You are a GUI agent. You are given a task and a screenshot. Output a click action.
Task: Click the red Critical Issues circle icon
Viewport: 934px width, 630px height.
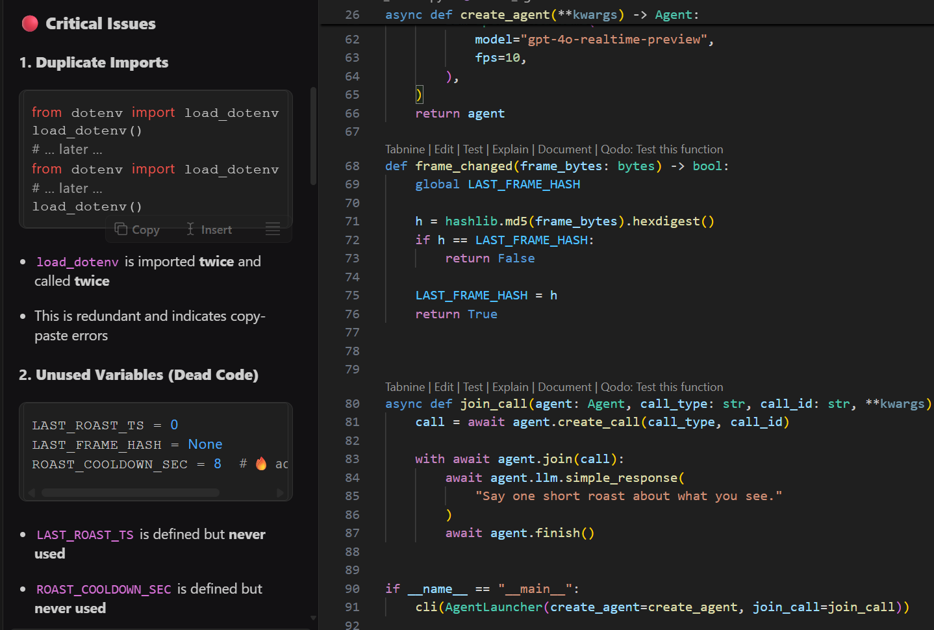point(30,24)
